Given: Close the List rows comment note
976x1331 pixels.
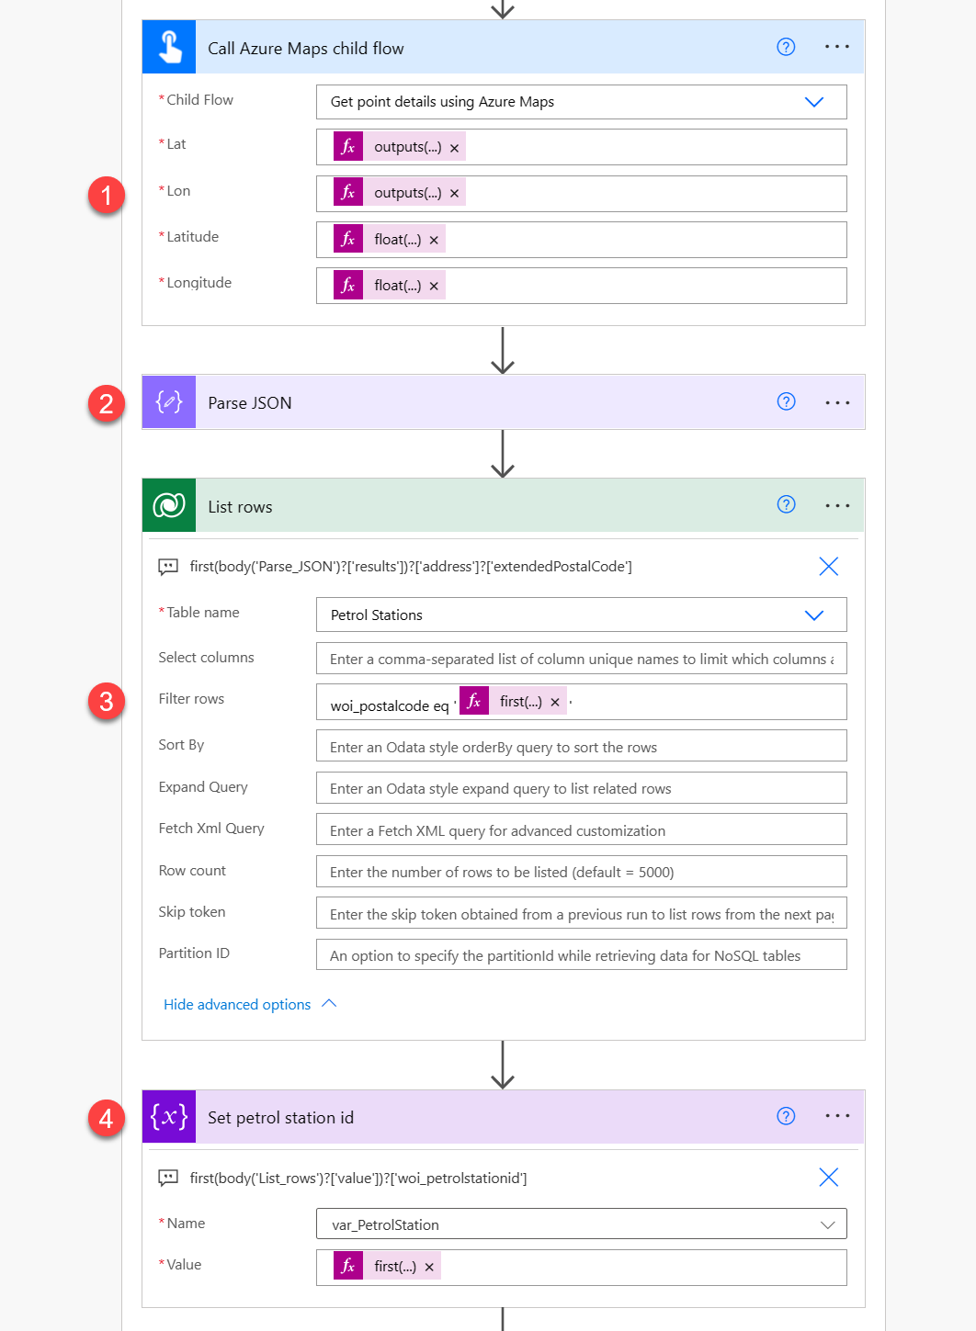Looking at the screenshot, I should pyautogui.click(x=828, y=567).
